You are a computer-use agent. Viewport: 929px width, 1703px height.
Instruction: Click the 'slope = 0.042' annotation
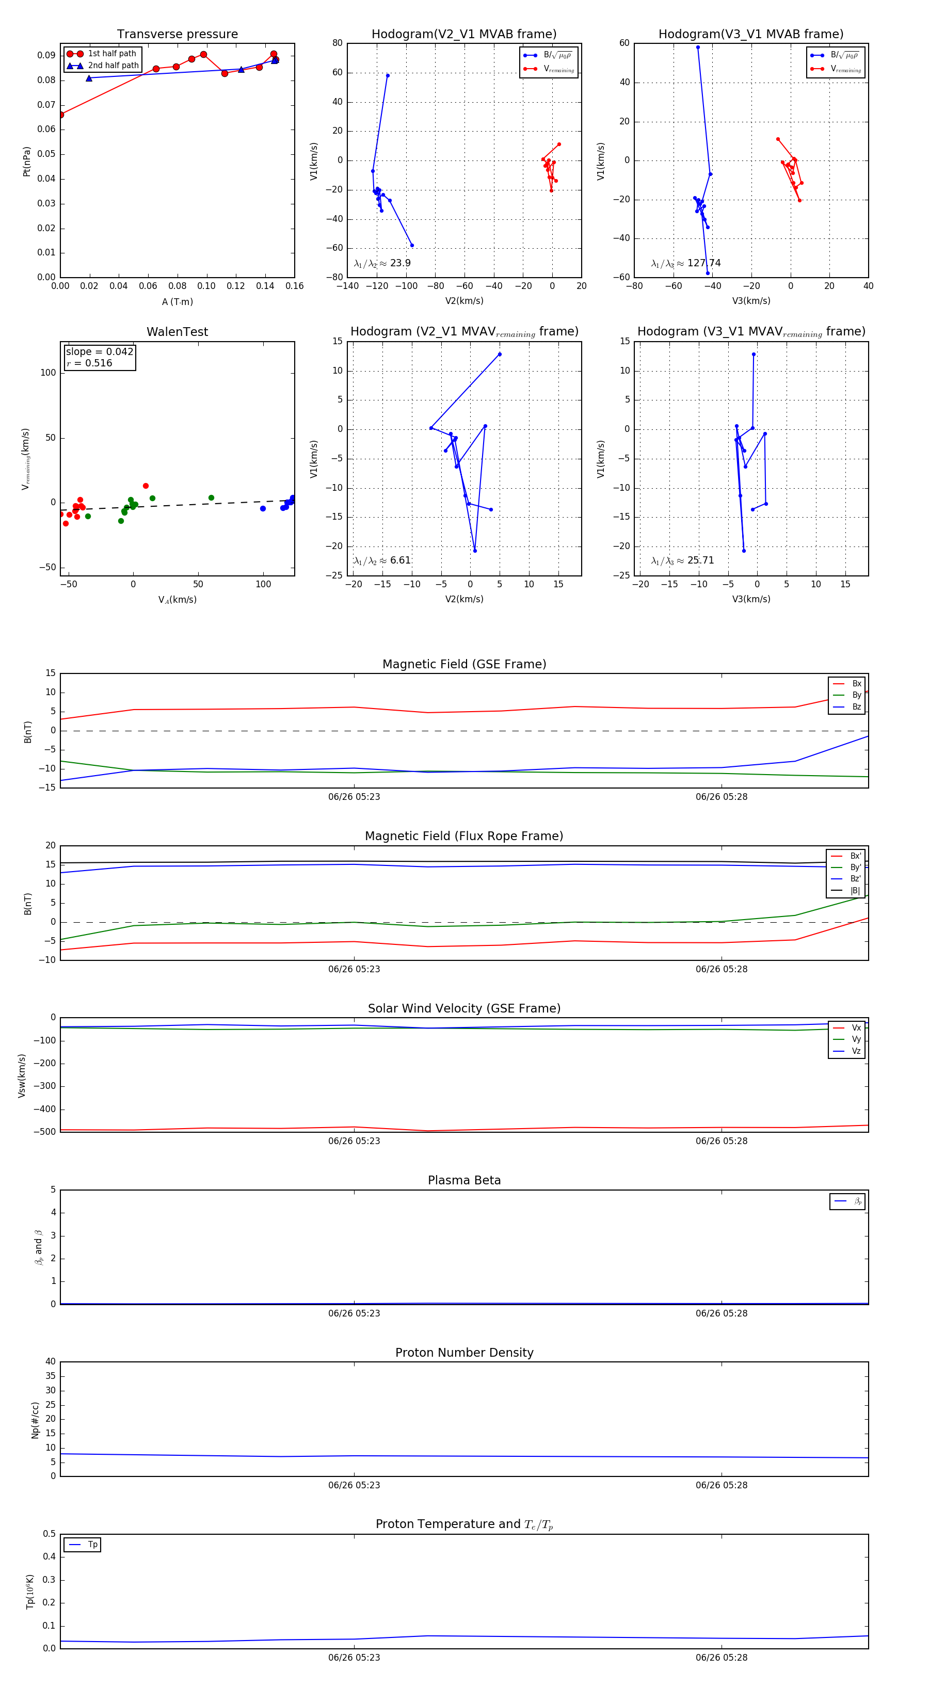(x=100, y=352)
